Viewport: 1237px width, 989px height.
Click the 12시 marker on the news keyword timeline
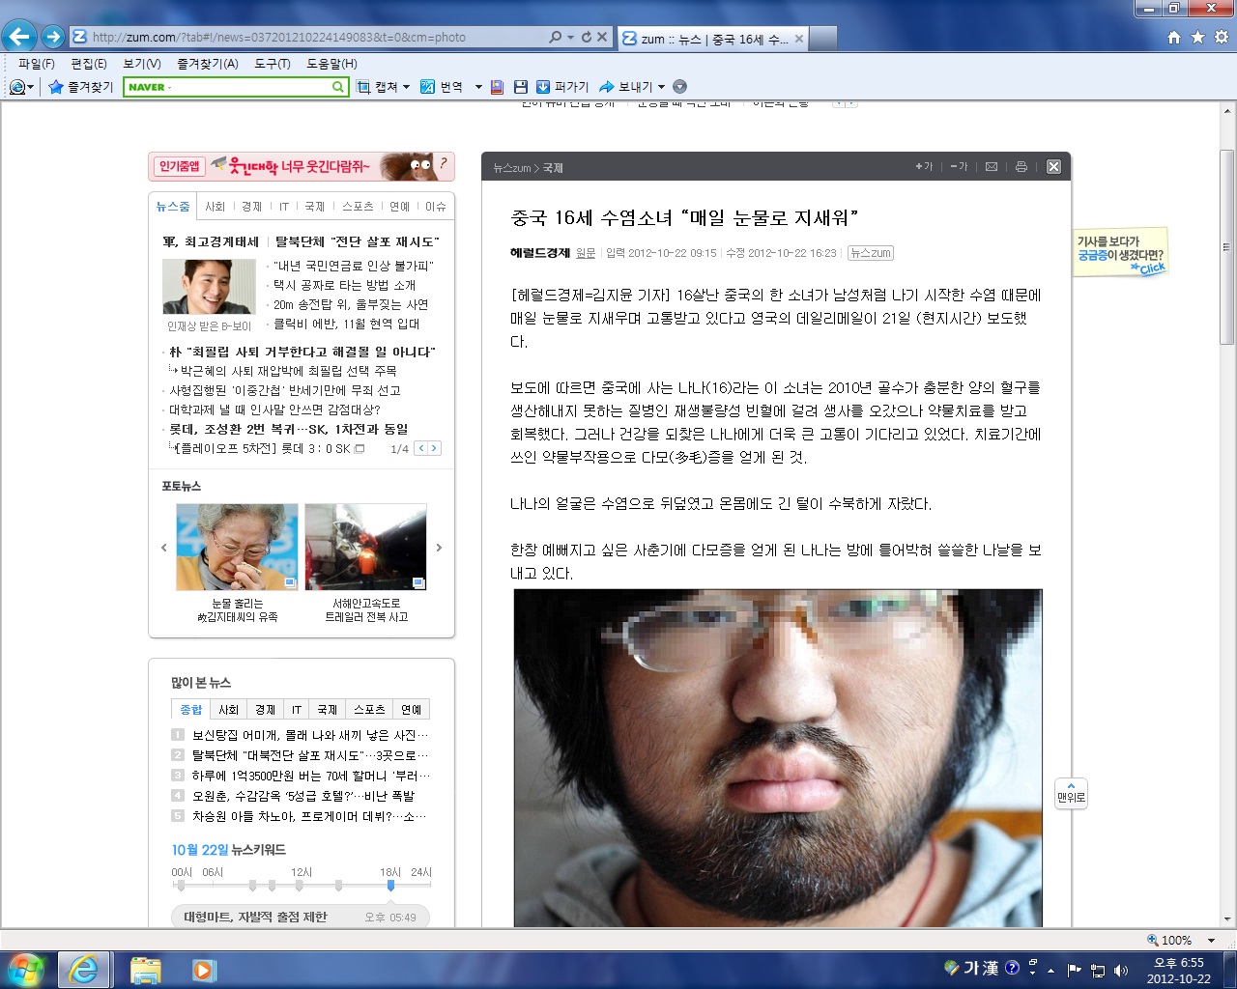point(299,884)
